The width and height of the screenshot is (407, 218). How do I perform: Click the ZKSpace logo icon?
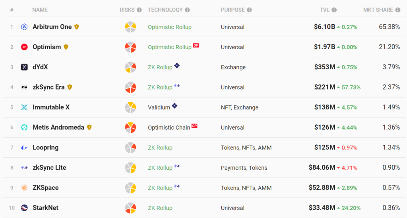pyautogui.click(x=24, y=188)
